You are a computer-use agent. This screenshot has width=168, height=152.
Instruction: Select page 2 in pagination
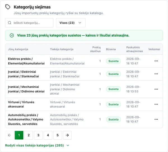[x=29, y=135]
